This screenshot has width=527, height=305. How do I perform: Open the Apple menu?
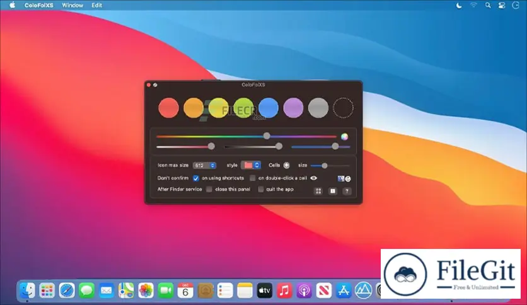pyautogui.click(x=12, y=5)
